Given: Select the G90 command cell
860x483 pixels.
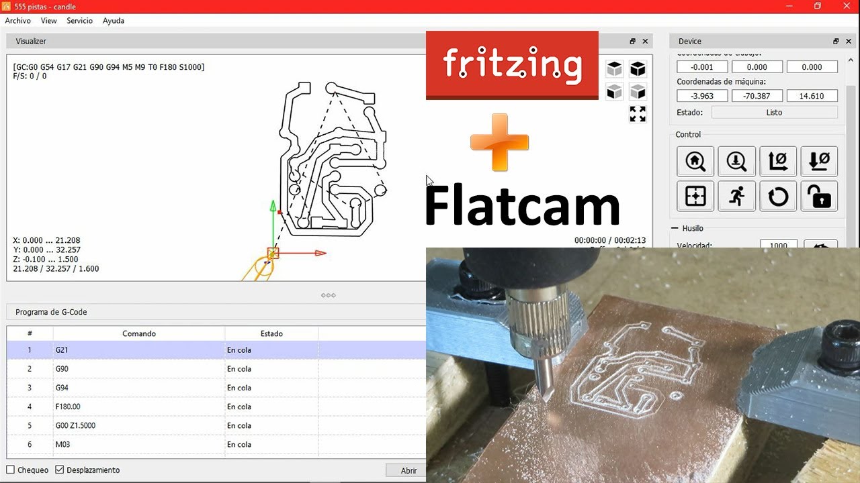Looking at the screenshot, I should pos(139,369).
